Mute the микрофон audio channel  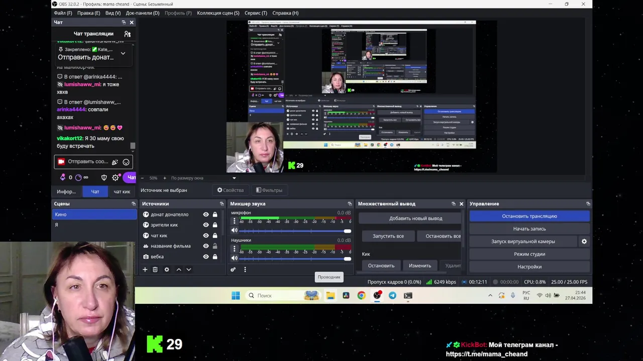click(x=234, y=231)
